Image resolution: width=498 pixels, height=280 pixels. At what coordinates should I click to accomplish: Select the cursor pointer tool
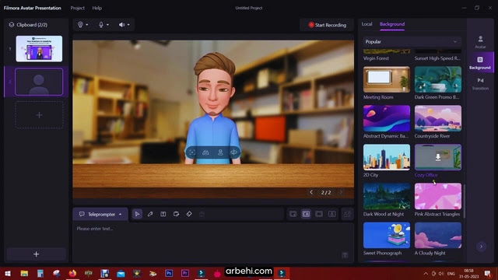(137, 214)
